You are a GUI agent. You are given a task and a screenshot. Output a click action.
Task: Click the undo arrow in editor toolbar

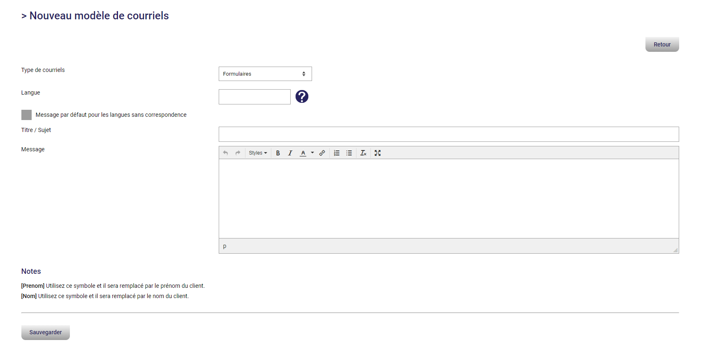(225, 153)
